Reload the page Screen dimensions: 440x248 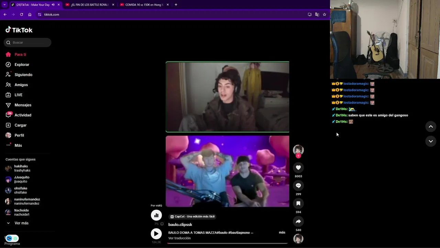click(x=21, y=14)
